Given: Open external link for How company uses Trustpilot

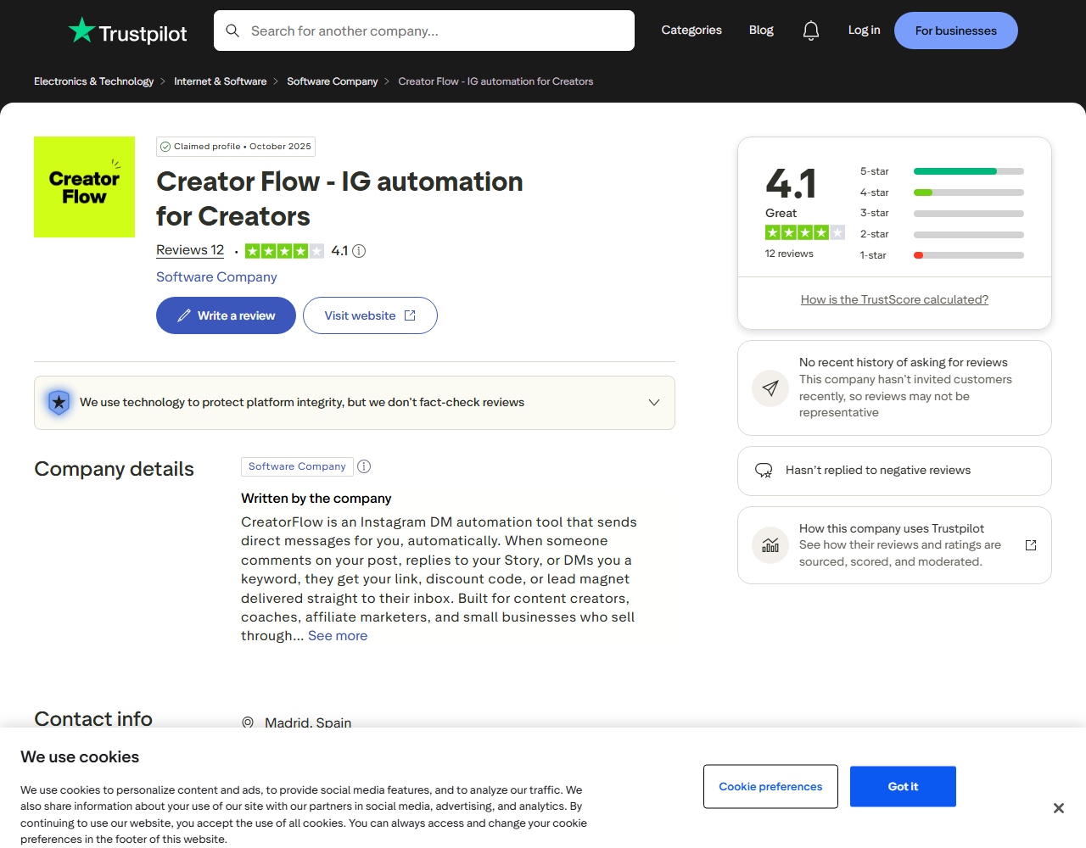Looking at the screenshot, I should pos(1031,545).
